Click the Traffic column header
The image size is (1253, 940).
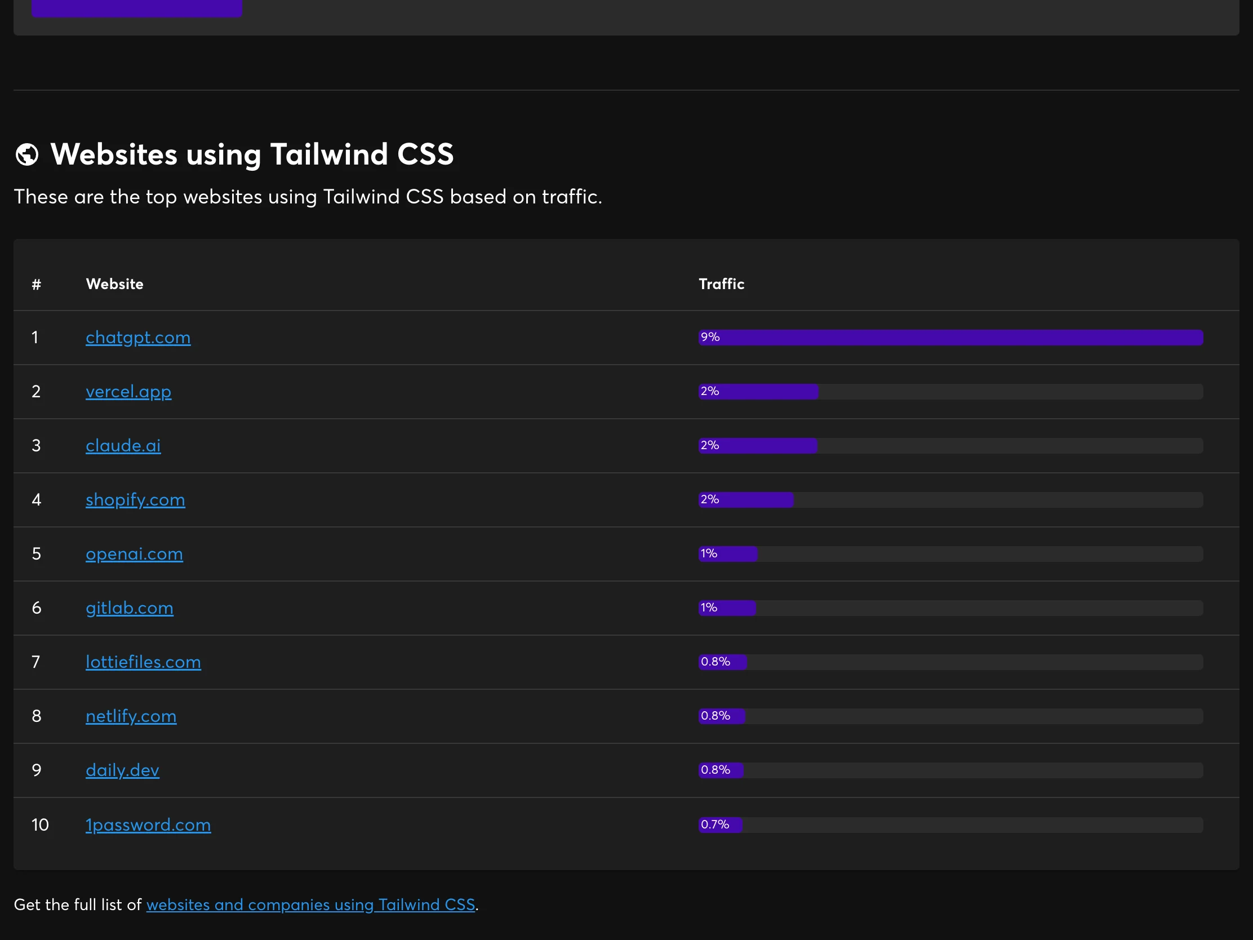pyautogui.click(x=722, y=284)
